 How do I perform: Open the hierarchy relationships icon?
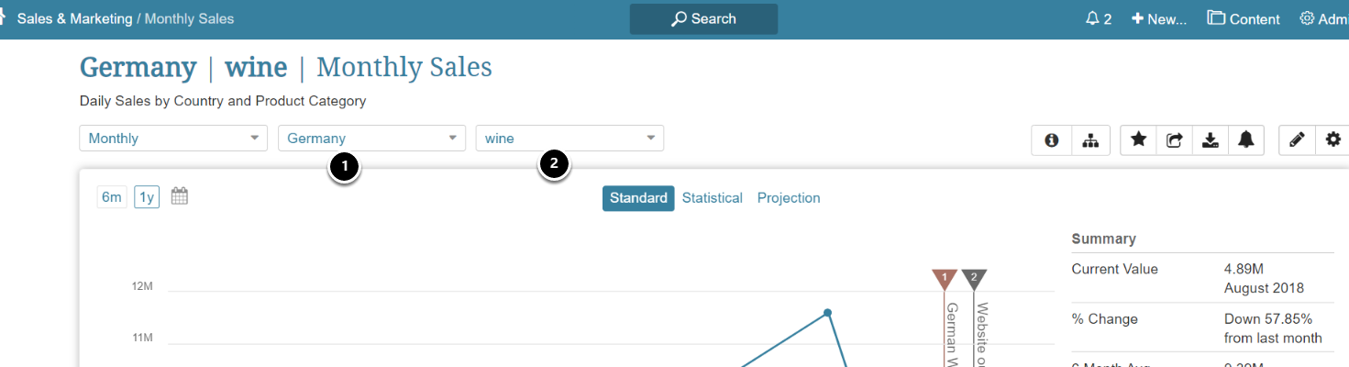coord(1090,139)
